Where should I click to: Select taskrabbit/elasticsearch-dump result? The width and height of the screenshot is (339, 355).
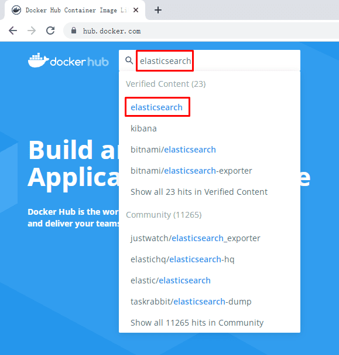tap(191, 302)
